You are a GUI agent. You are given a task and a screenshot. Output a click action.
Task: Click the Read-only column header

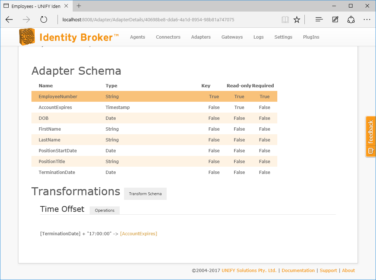pyautogui.click(x=239, y=86)
